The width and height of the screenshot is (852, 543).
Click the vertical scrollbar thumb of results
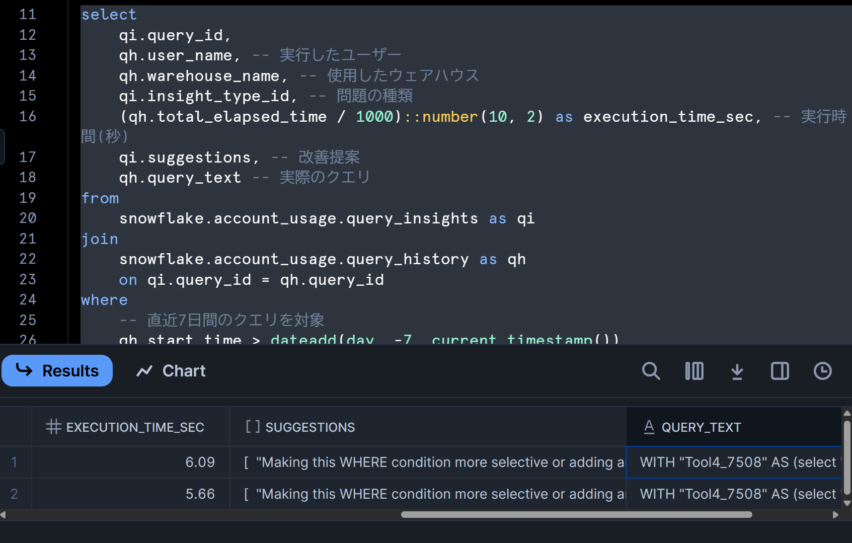coord(847,457)
